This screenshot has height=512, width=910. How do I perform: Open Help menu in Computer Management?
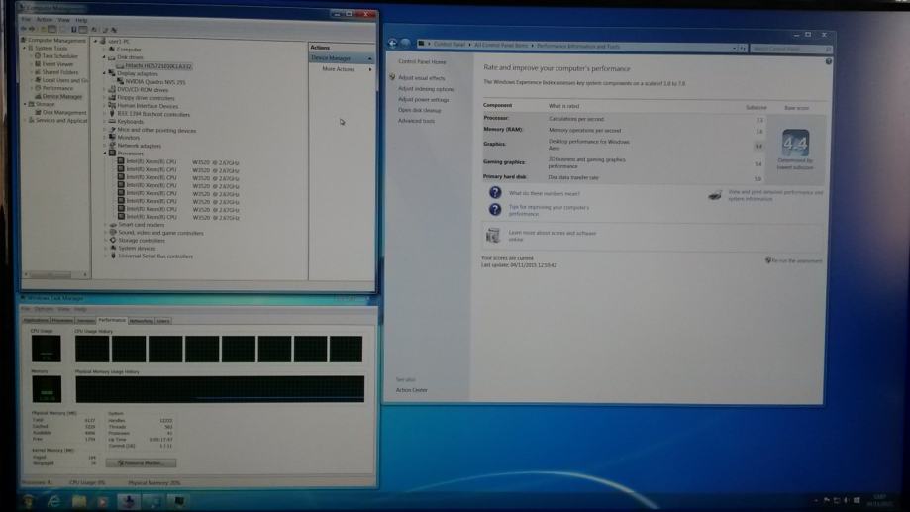pyautogui.click(x=80, y=20)
